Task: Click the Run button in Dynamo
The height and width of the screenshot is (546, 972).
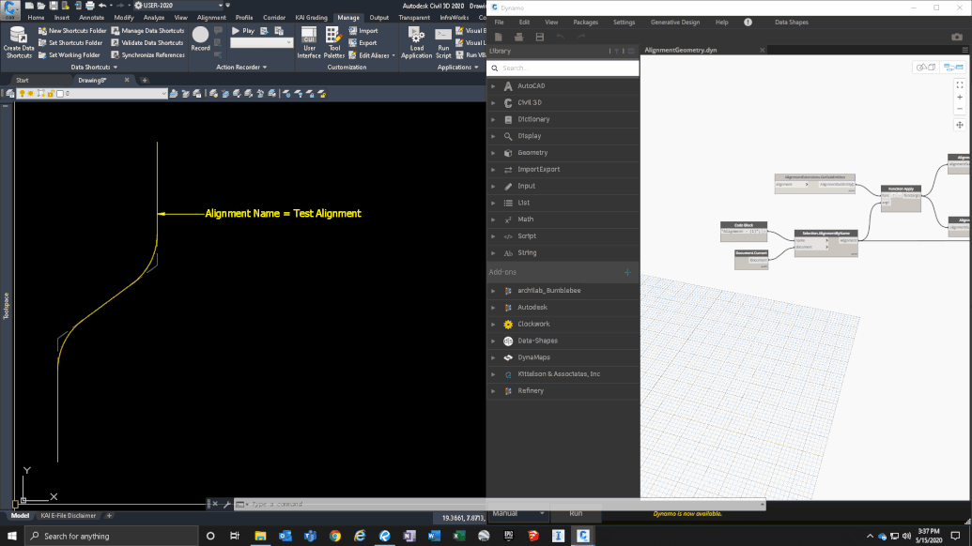Action: pos(576,513)
